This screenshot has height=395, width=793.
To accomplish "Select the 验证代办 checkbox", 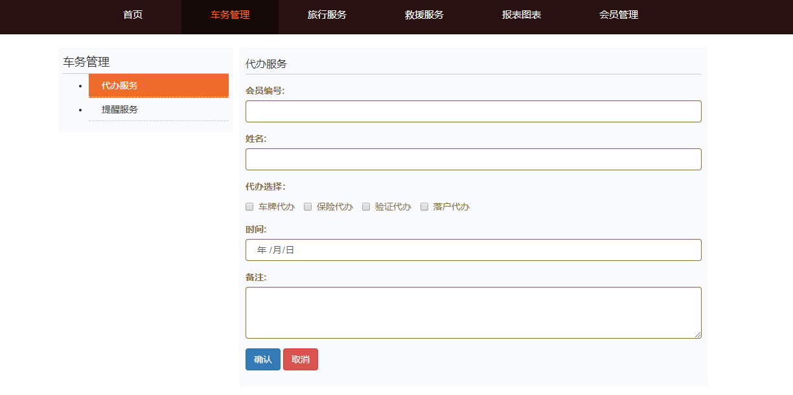I will (x=366, y=206).
